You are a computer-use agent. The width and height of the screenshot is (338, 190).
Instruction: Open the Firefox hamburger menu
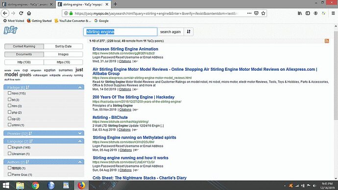[333, 13]
